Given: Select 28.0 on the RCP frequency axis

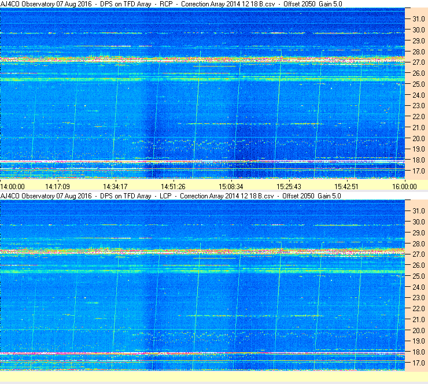Looking at the screenshot, I should (x=418, y=51).
